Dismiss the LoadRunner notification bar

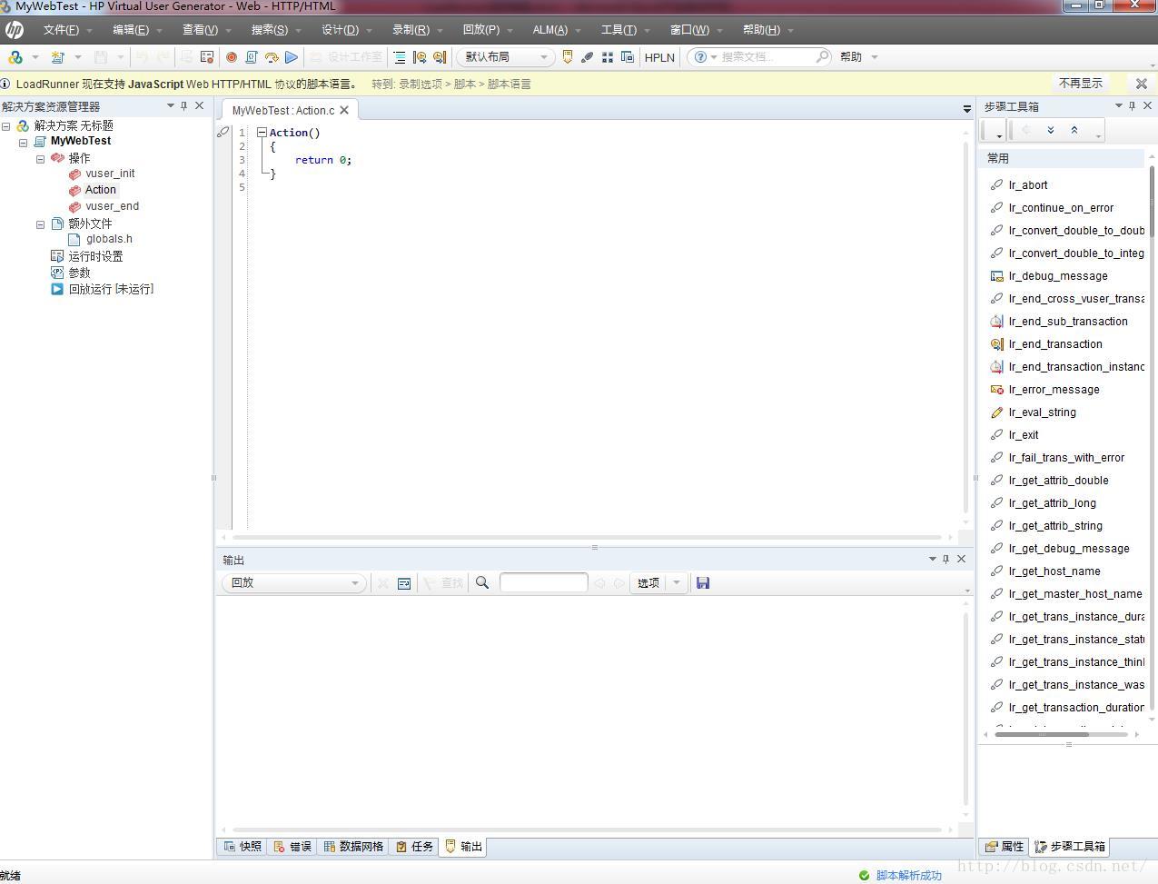point(1142,84)
